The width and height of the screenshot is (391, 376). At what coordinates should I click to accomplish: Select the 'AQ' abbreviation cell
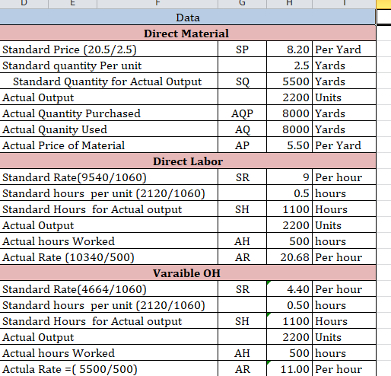(x=242, y=129)
